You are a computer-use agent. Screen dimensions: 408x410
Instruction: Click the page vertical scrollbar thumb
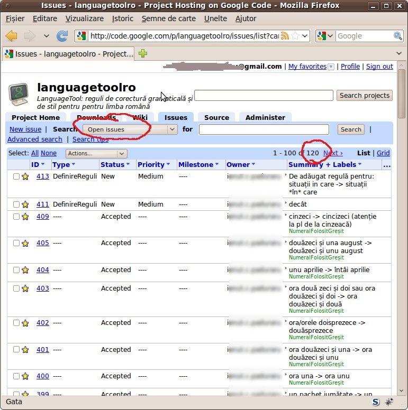(402, 94)
